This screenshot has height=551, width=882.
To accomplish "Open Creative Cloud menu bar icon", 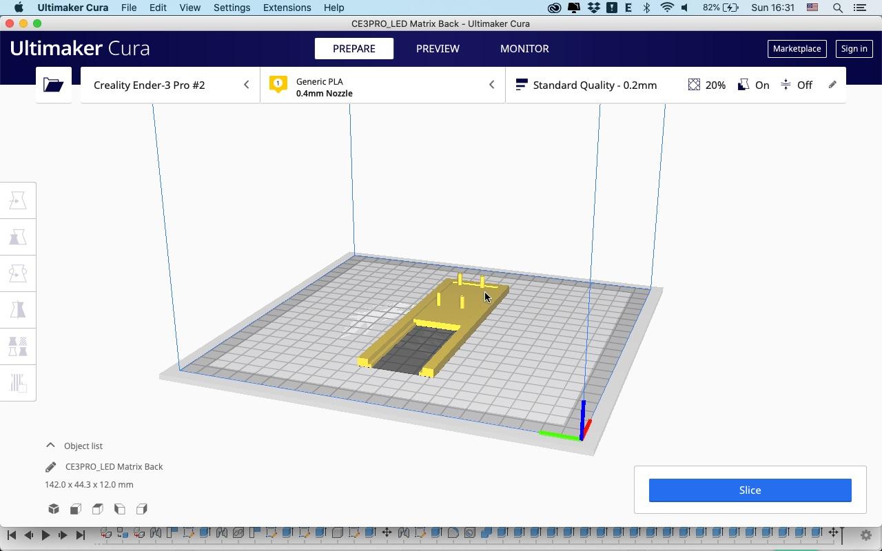I will pyautogui.click(x=555, y=8).
